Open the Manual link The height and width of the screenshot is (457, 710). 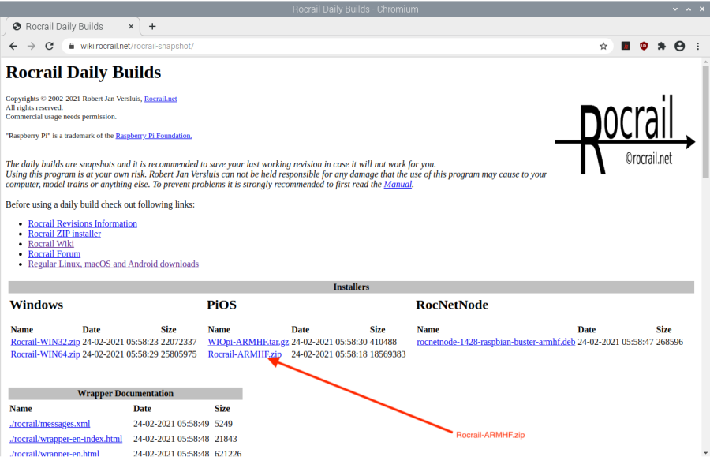(x=397, y=185)
